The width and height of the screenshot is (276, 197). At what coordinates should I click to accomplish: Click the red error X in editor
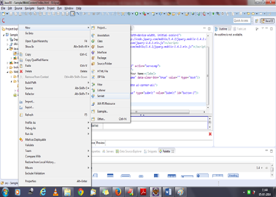click(x=210, y=134)
